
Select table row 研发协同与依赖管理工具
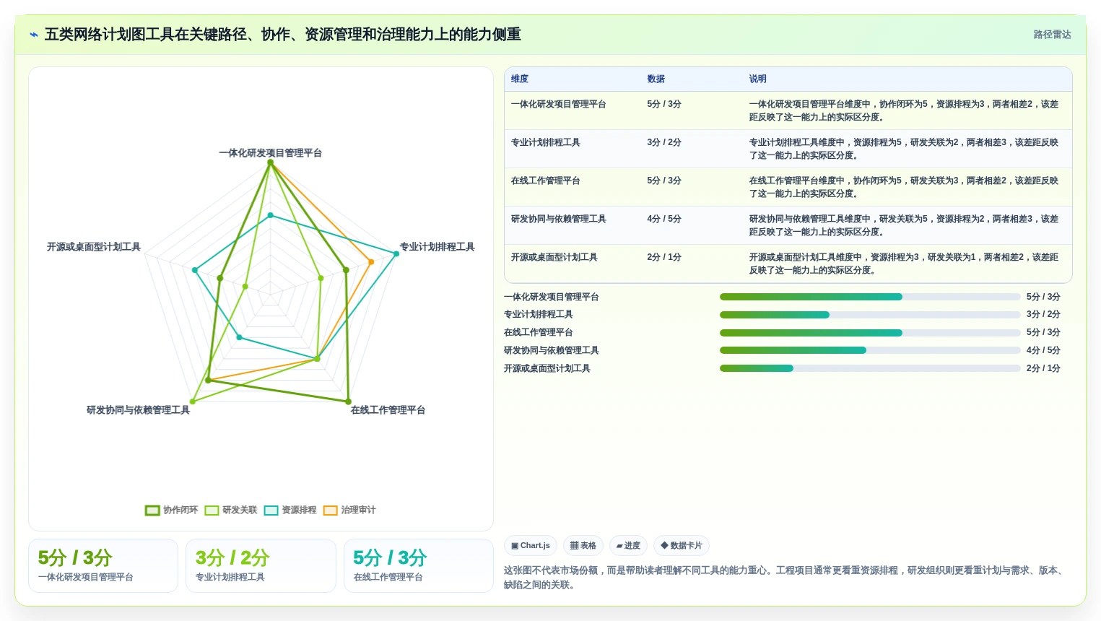coord(788,225)
